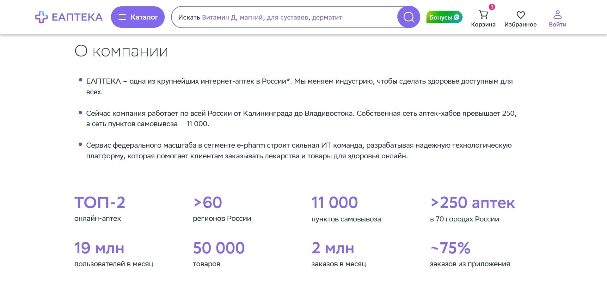This screenshot has height=288, width=607.
Task: Click the hamburger icon in Каталог button
Action: 122,17
